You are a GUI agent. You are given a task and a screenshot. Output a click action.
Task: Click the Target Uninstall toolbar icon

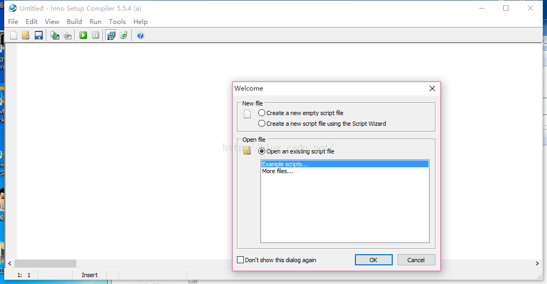pyautogui.click(x=123, y=35)
